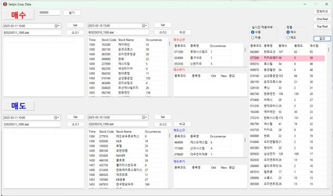This screenshot has width=333, height=196.
Task: Click 비교 button in the sell section
Action: coord(182,124)
